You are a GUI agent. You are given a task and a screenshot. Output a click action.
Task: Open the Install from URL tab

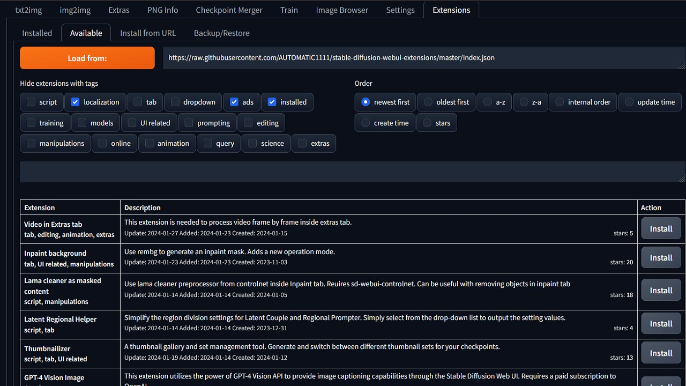pyautogui.click(x=148, y=33)
